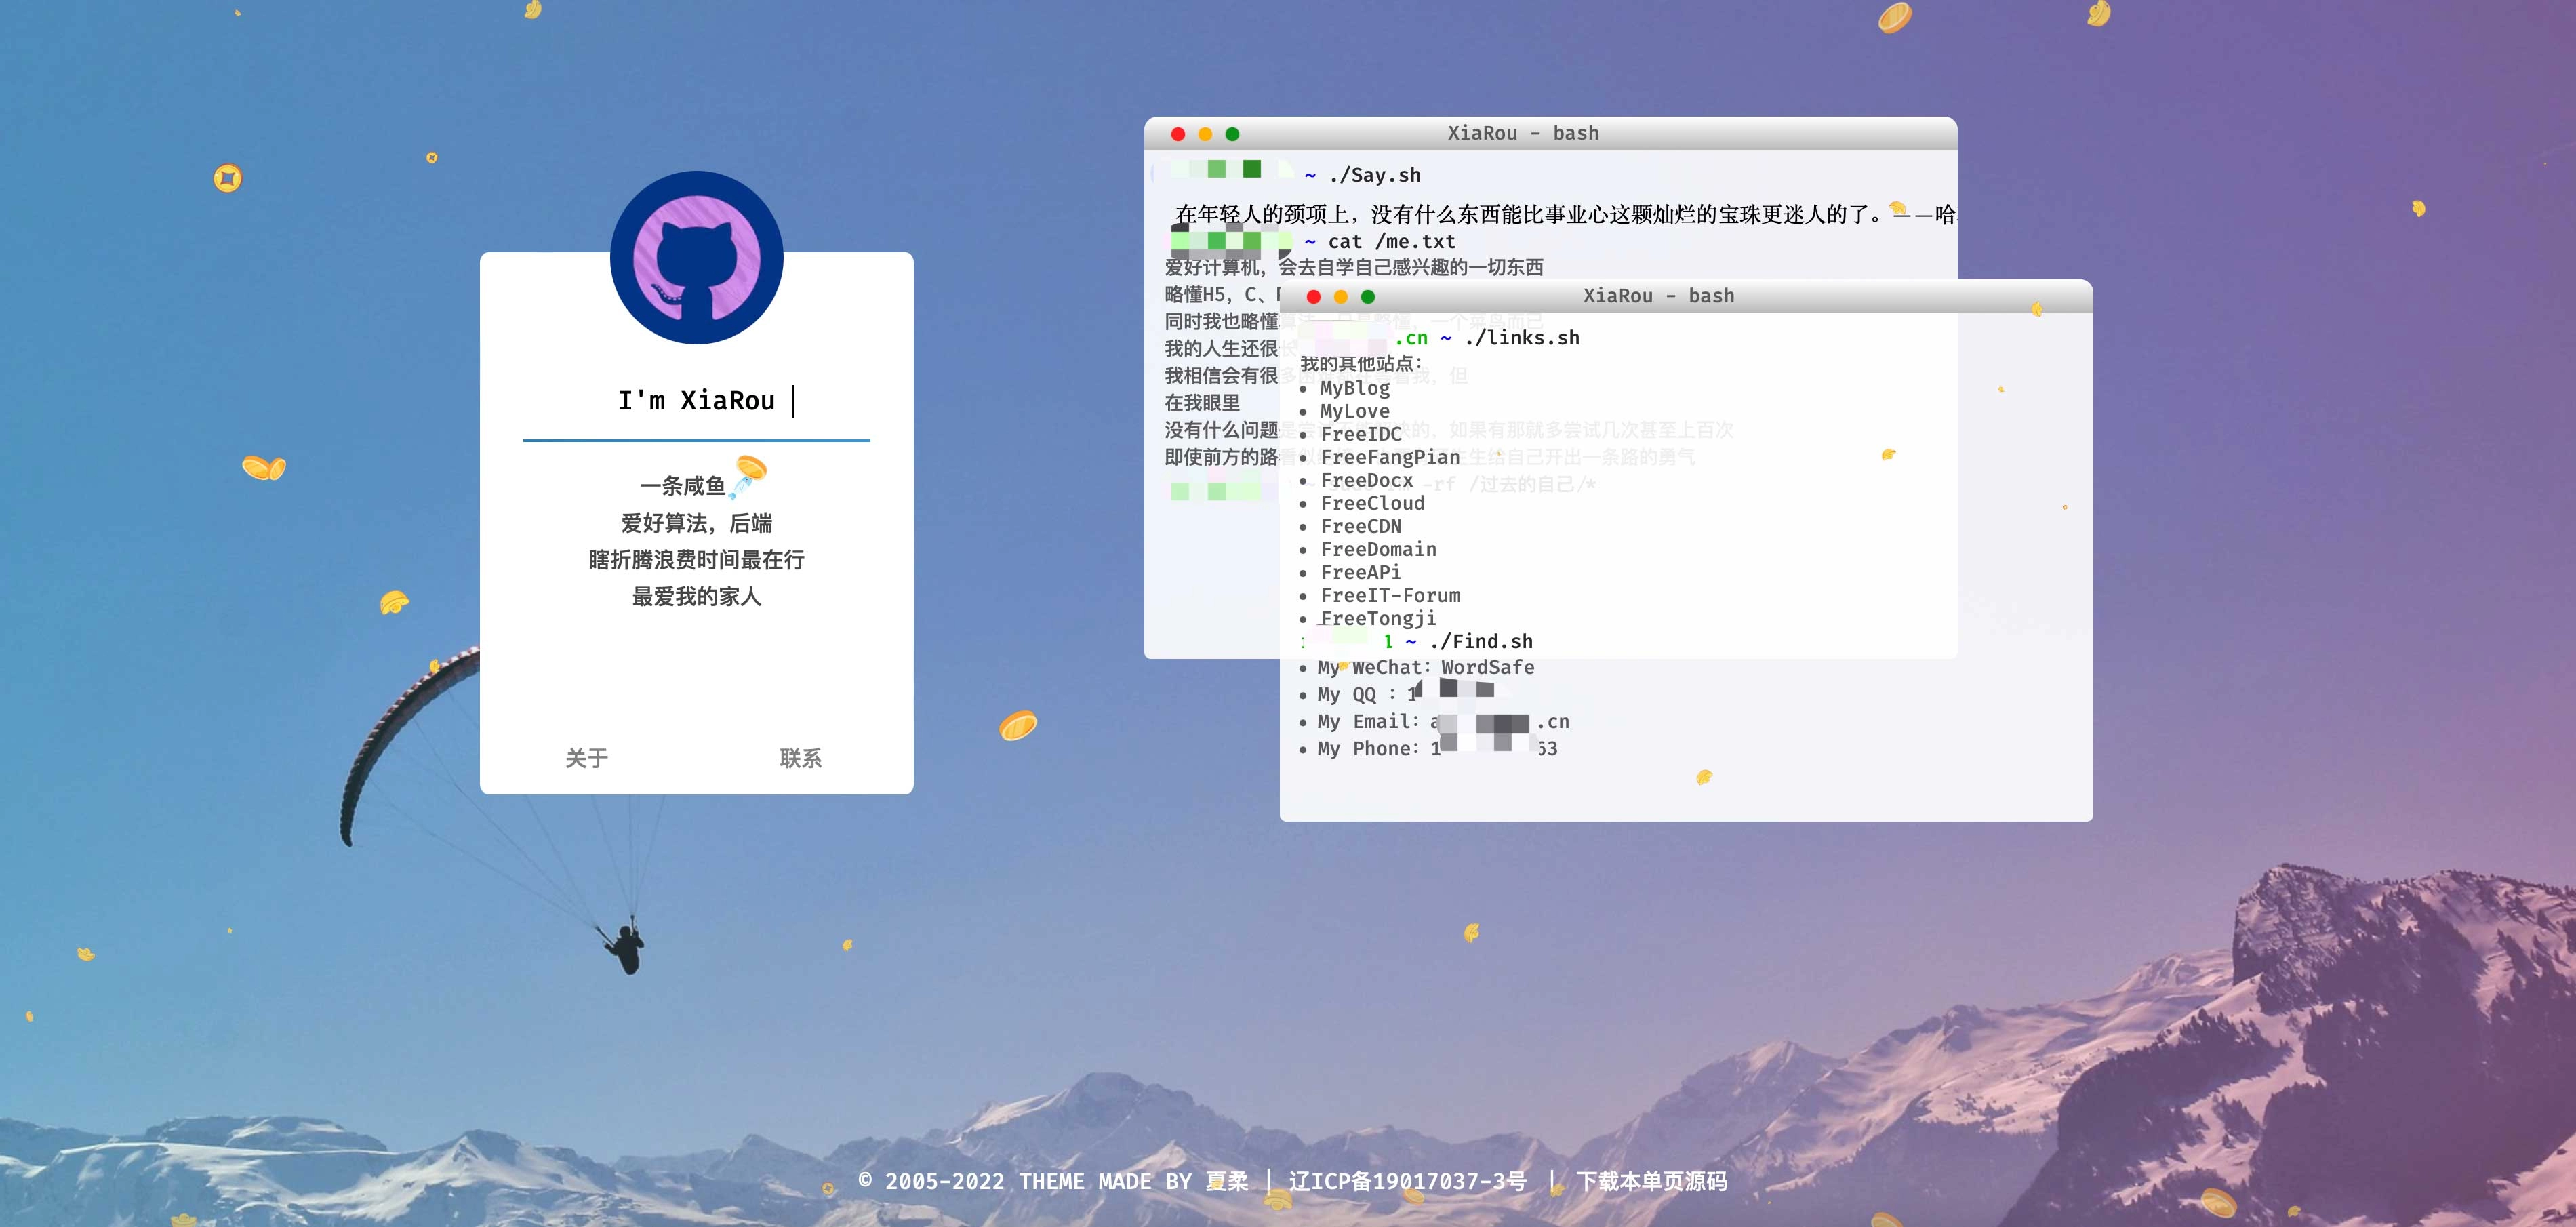Click the 'My QQ' contact line

(x=1405, y=694)
